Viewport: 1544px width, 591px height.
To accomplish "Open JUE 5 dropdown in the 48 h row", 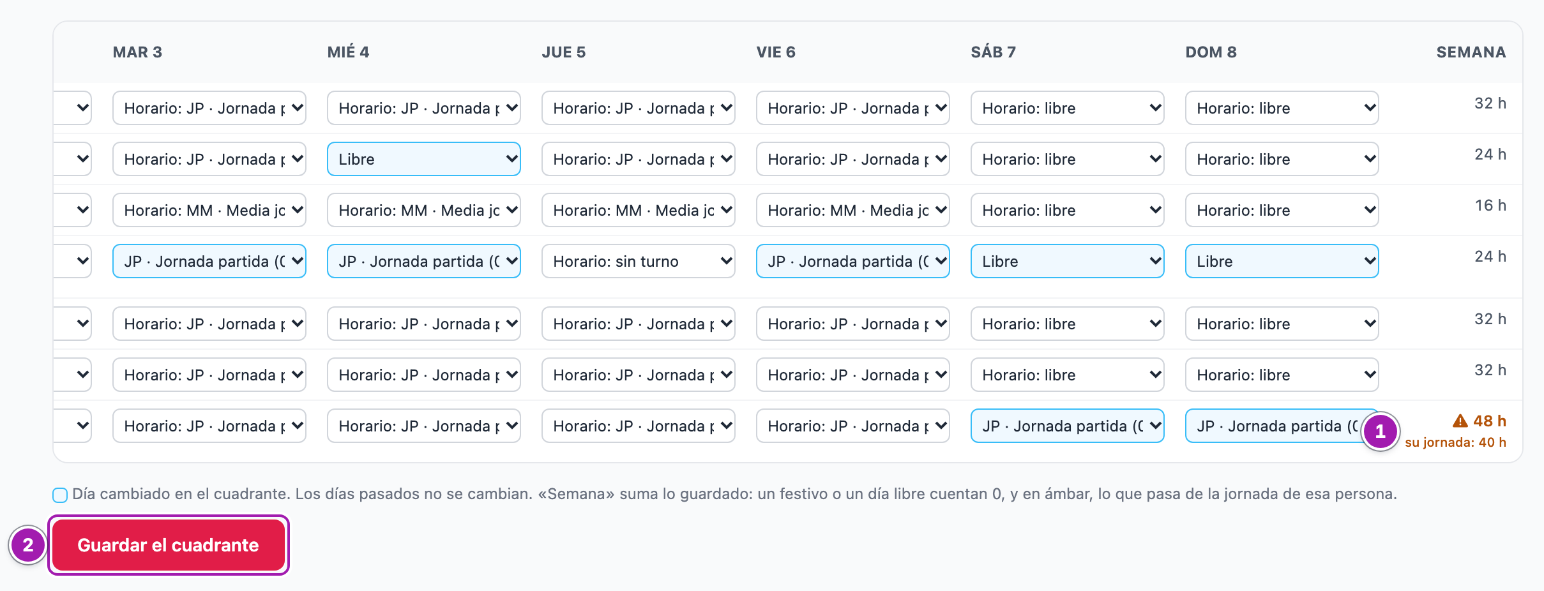I will tap(639, 426).
